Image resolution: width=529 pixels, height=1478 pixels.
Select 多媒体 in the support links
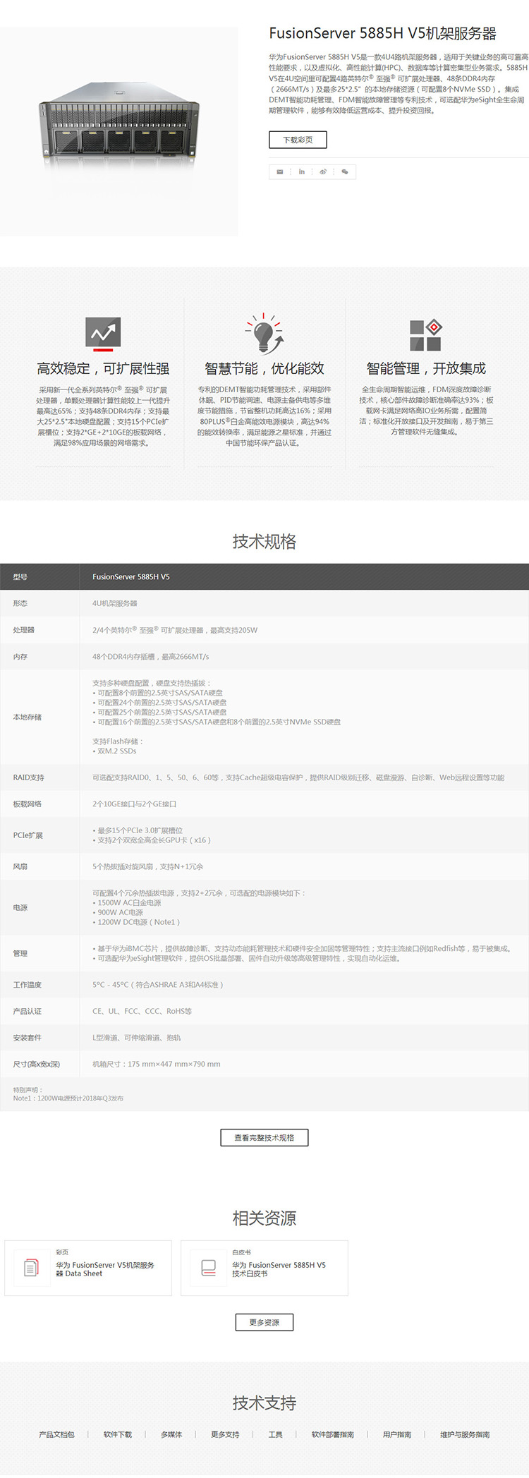click(171, 1434)
